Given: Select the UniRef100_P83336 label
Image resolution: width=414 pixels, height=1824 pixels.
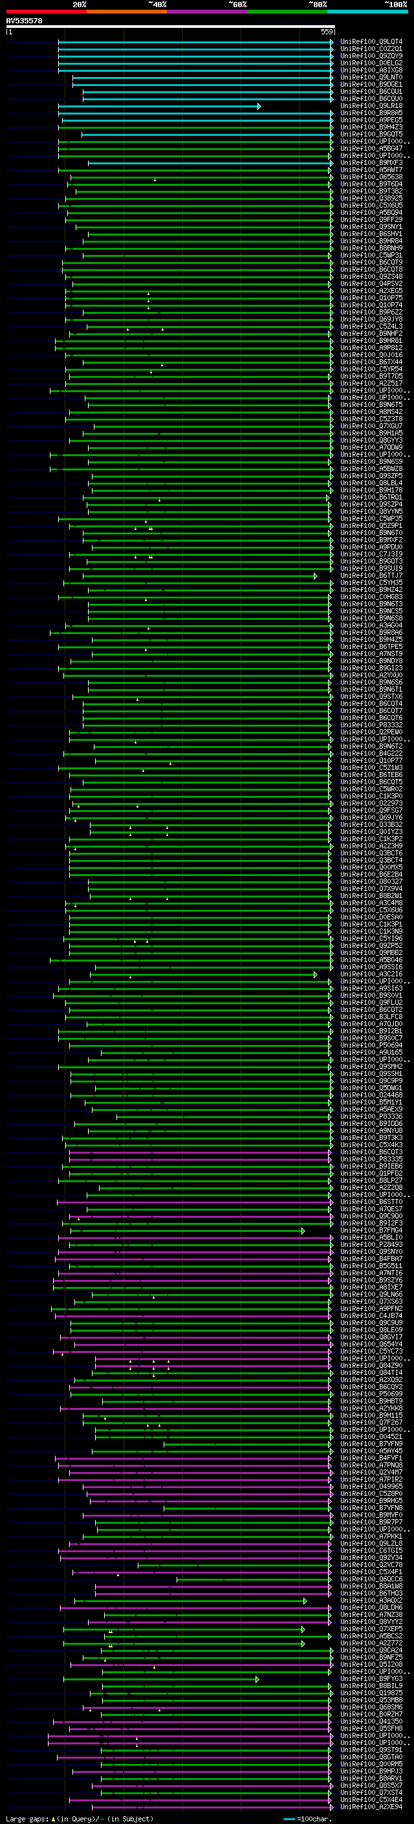Looking at the screenshot, I should pyautogui.click(x=371, y=1117).
